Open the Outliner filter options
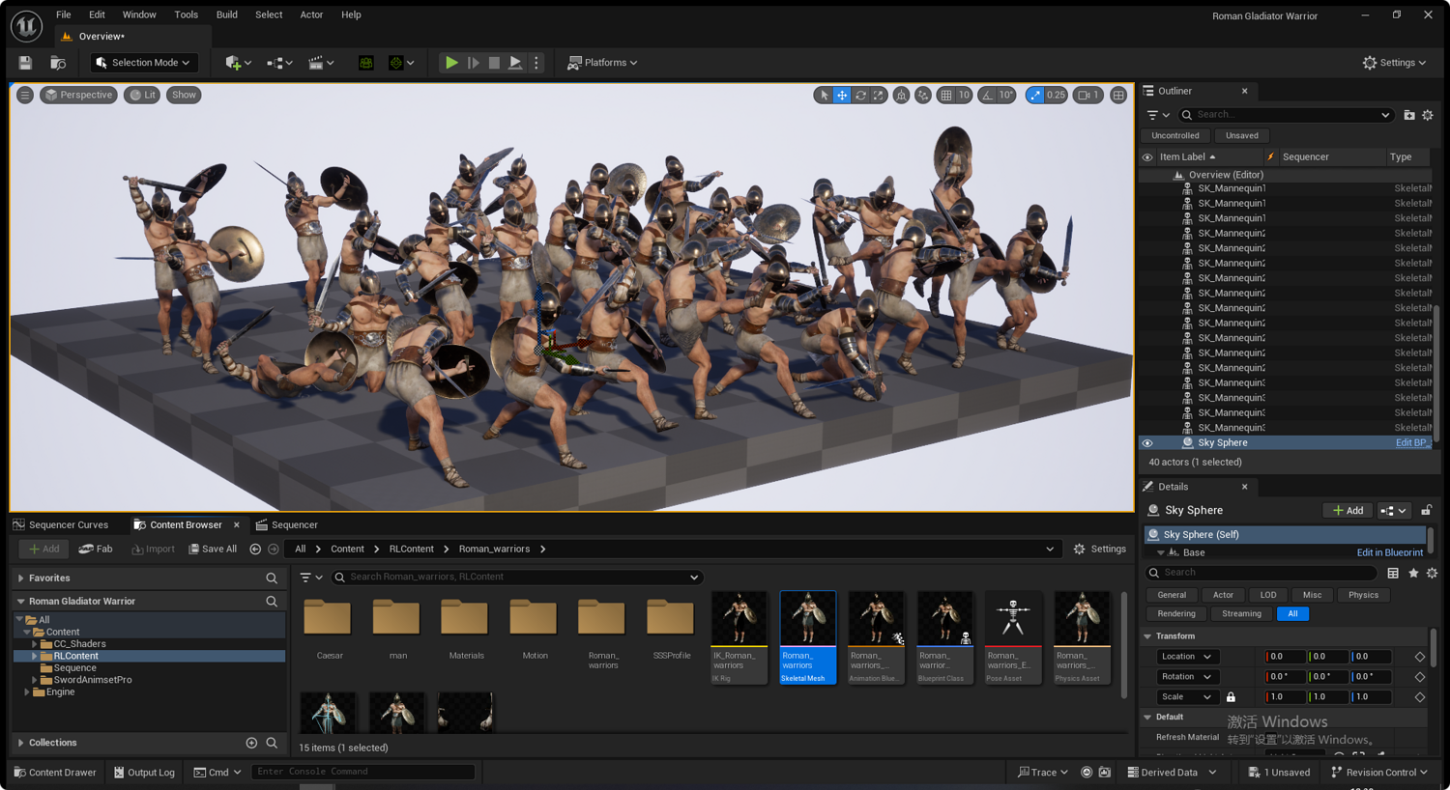 tap(1158, 115)
